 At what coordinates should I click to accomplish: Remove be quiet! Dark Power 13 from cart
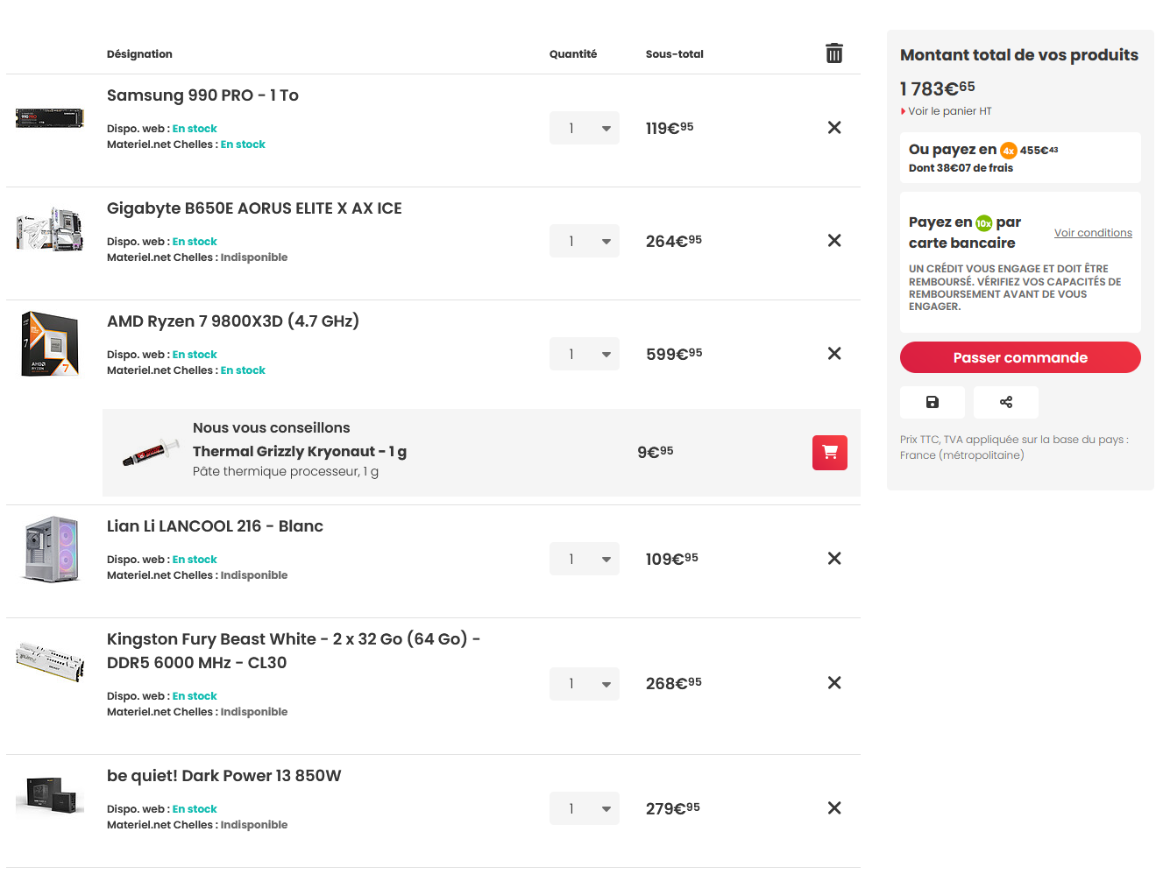834,808
